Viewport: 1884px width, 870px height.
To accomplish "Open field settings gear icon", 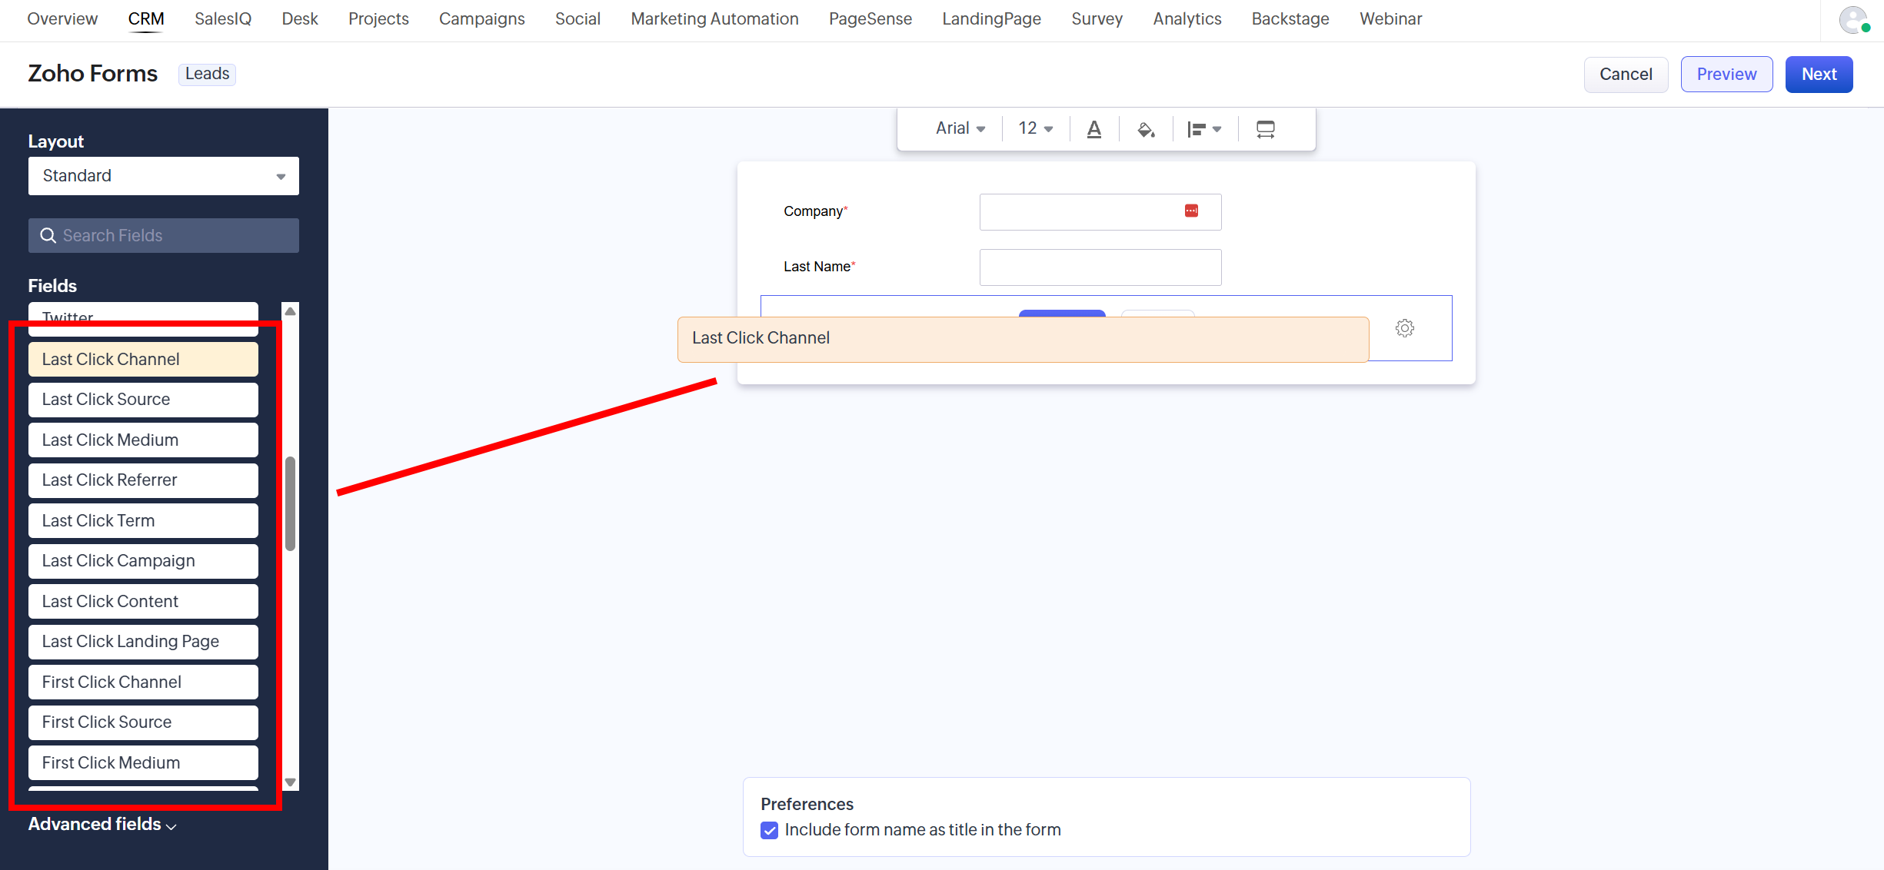I will click(1404, 328).
